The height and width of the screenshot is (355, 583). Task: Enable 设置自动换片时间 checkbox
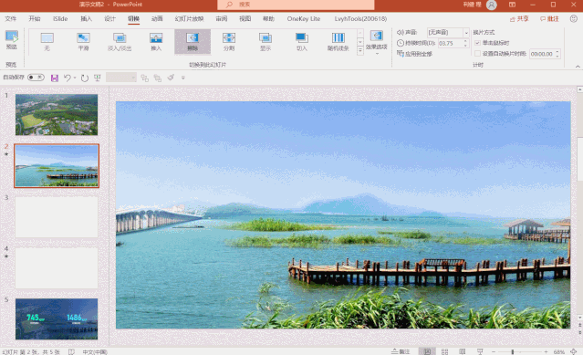click(x=478, y=54)
